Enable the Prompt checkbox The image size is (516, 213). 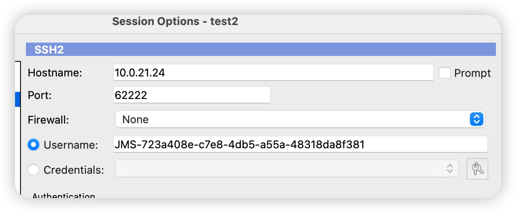pyautogui.click(x=445, y=73)
